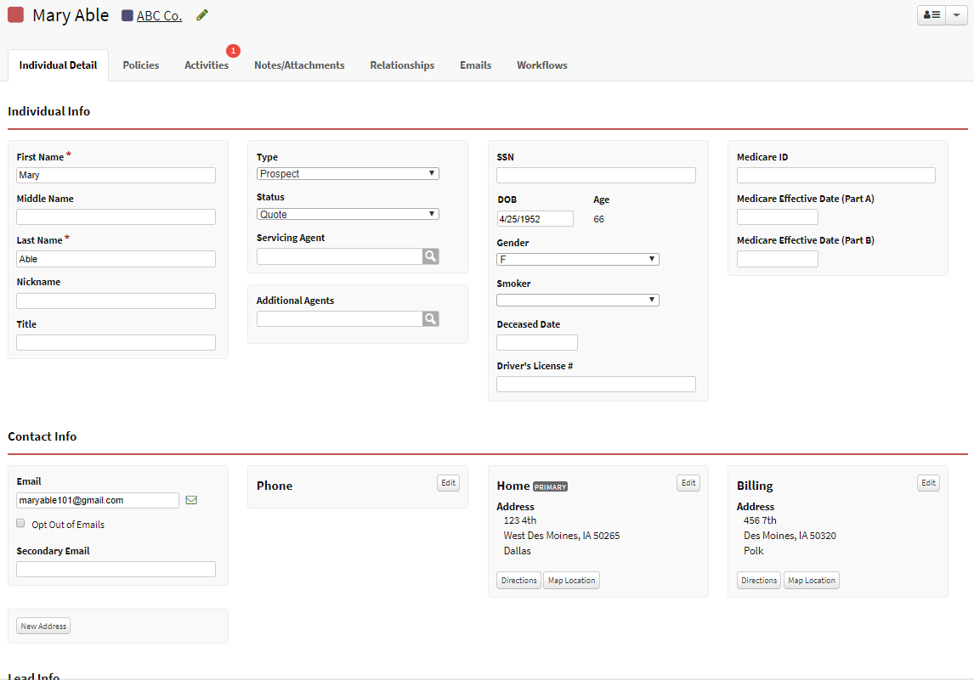Search for a Servicing Agent using the magnifier
This screenshot has height=680, width=974.
pos(430,256)
